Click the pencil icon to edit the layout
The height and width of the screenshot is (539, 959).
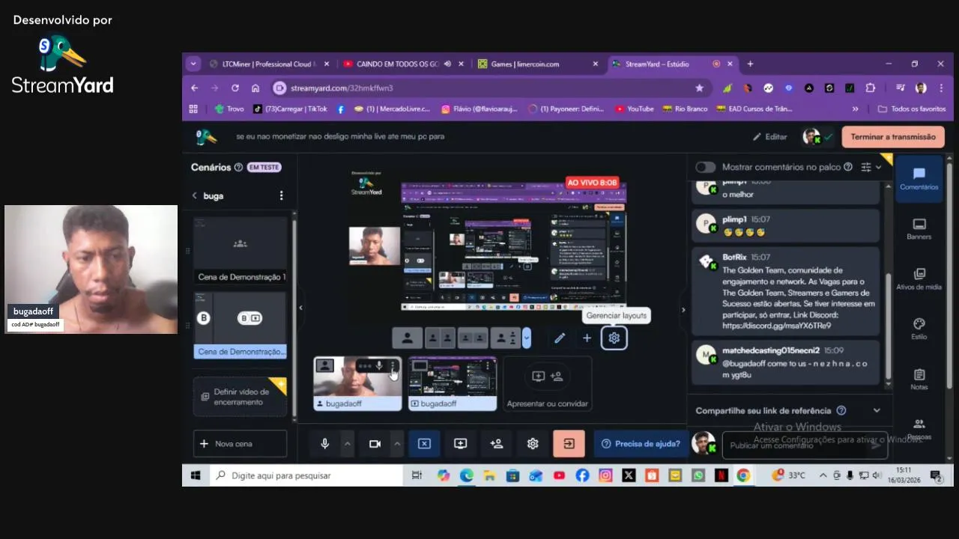[559, 338]
